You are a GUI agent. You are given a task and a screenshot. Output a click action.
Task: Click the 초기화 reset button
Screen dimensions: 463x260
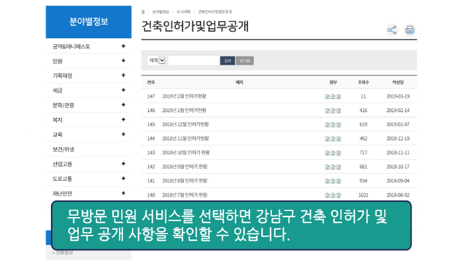point(245,61)
